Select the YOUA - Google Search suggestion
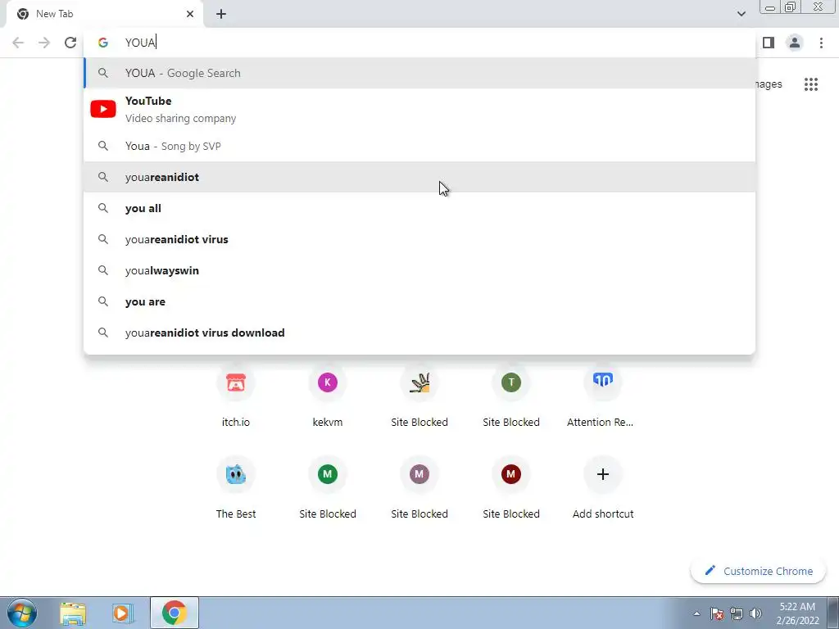This screenshot has height=629, width=839. pos(419,73)
